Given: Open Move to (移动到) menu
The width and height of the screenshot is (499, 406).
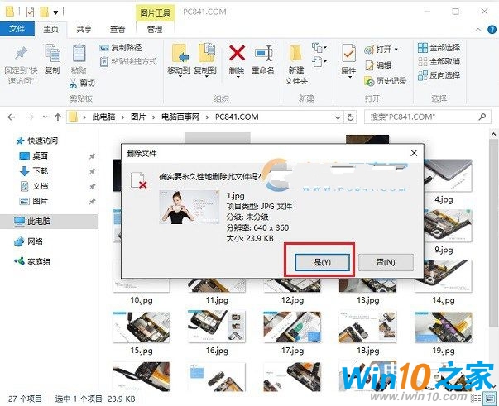Looking at the screenshot, I should point(179,60).
